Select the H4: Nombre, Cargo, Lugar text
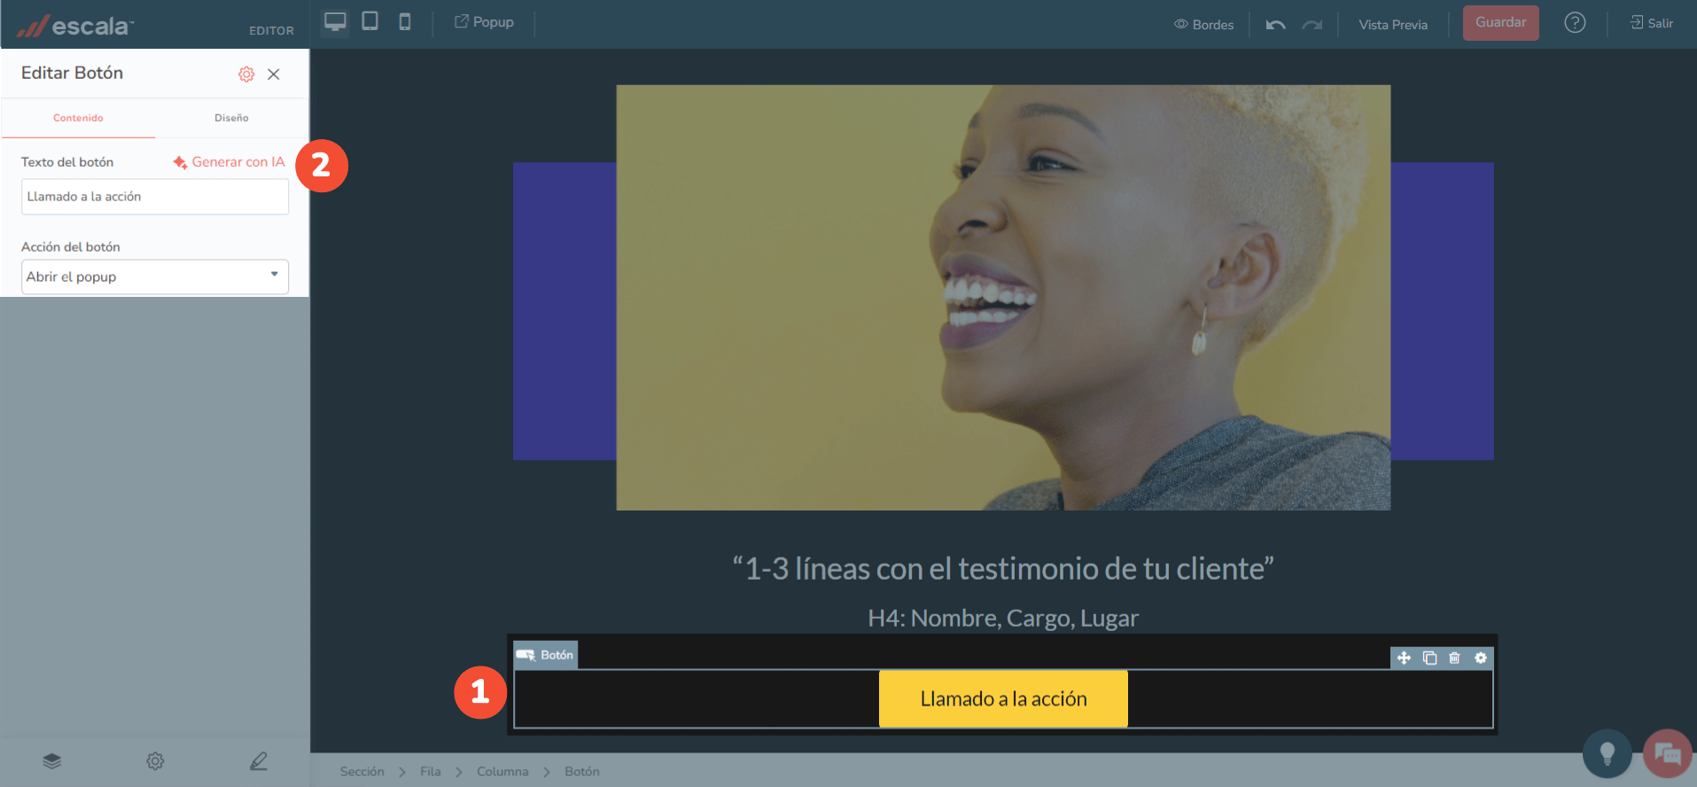1697x787 pixels. point(1003,618)
